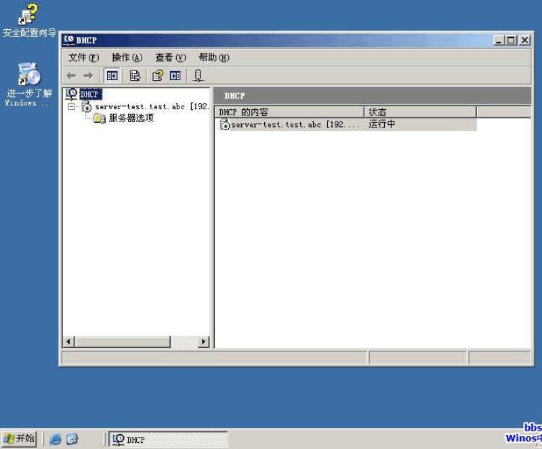Open the 操作(A) menu

tap(127, 58)
